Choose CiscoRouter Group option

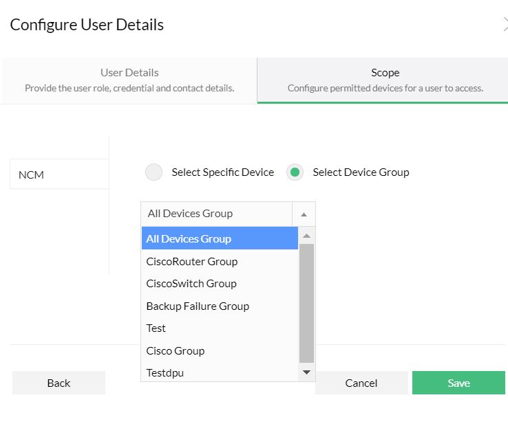point(220,261)
